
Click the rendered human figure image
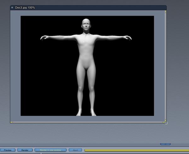click(87, 66)
